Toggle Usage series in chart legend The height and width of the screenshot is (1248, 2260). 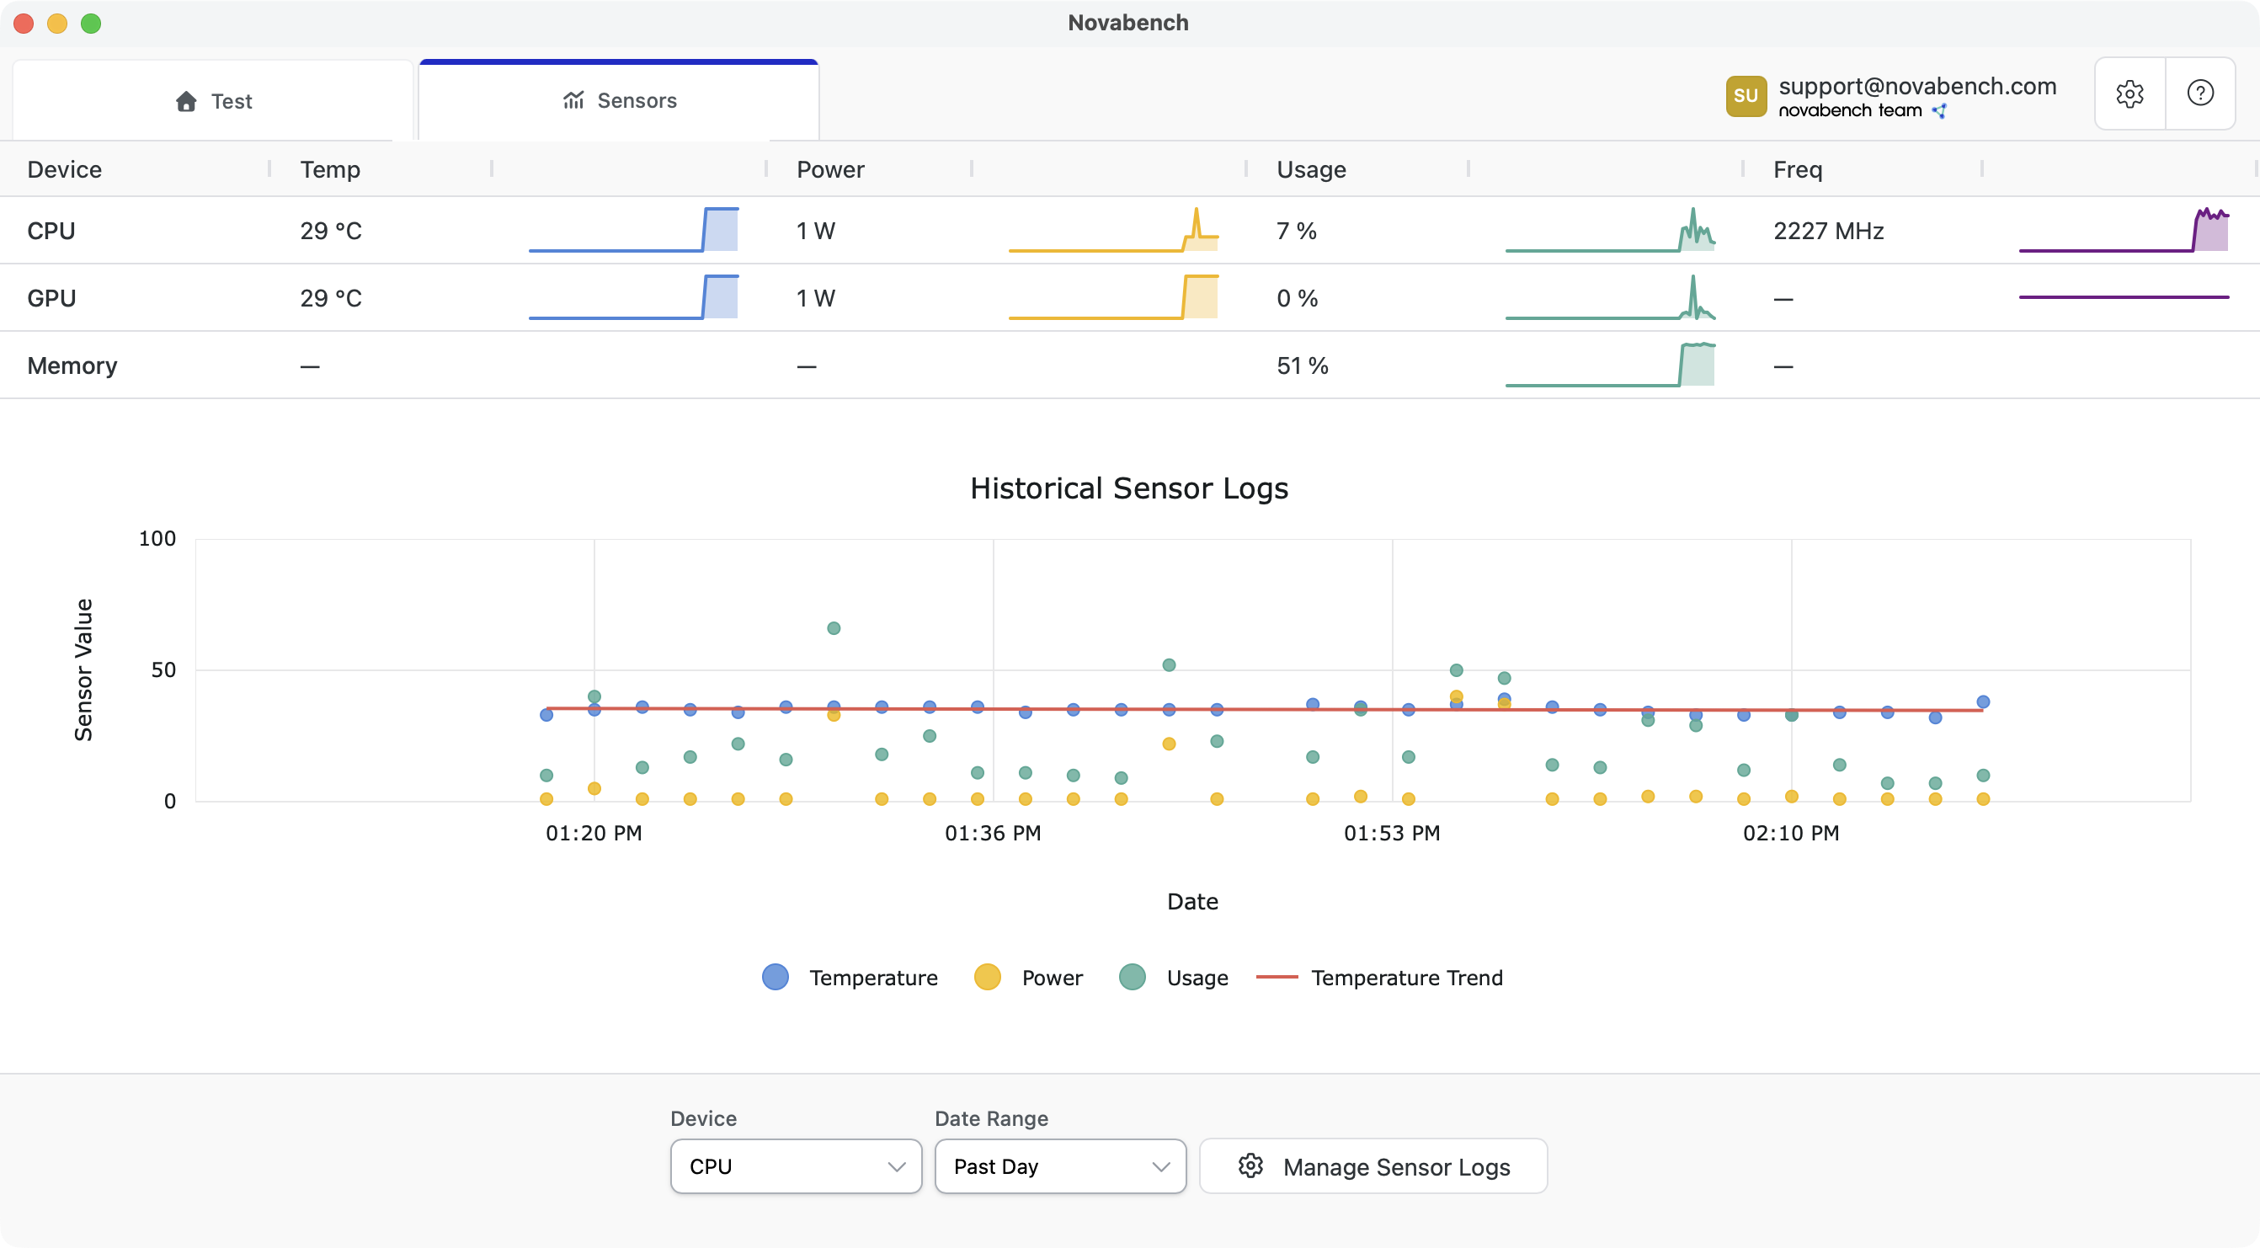1173,978
